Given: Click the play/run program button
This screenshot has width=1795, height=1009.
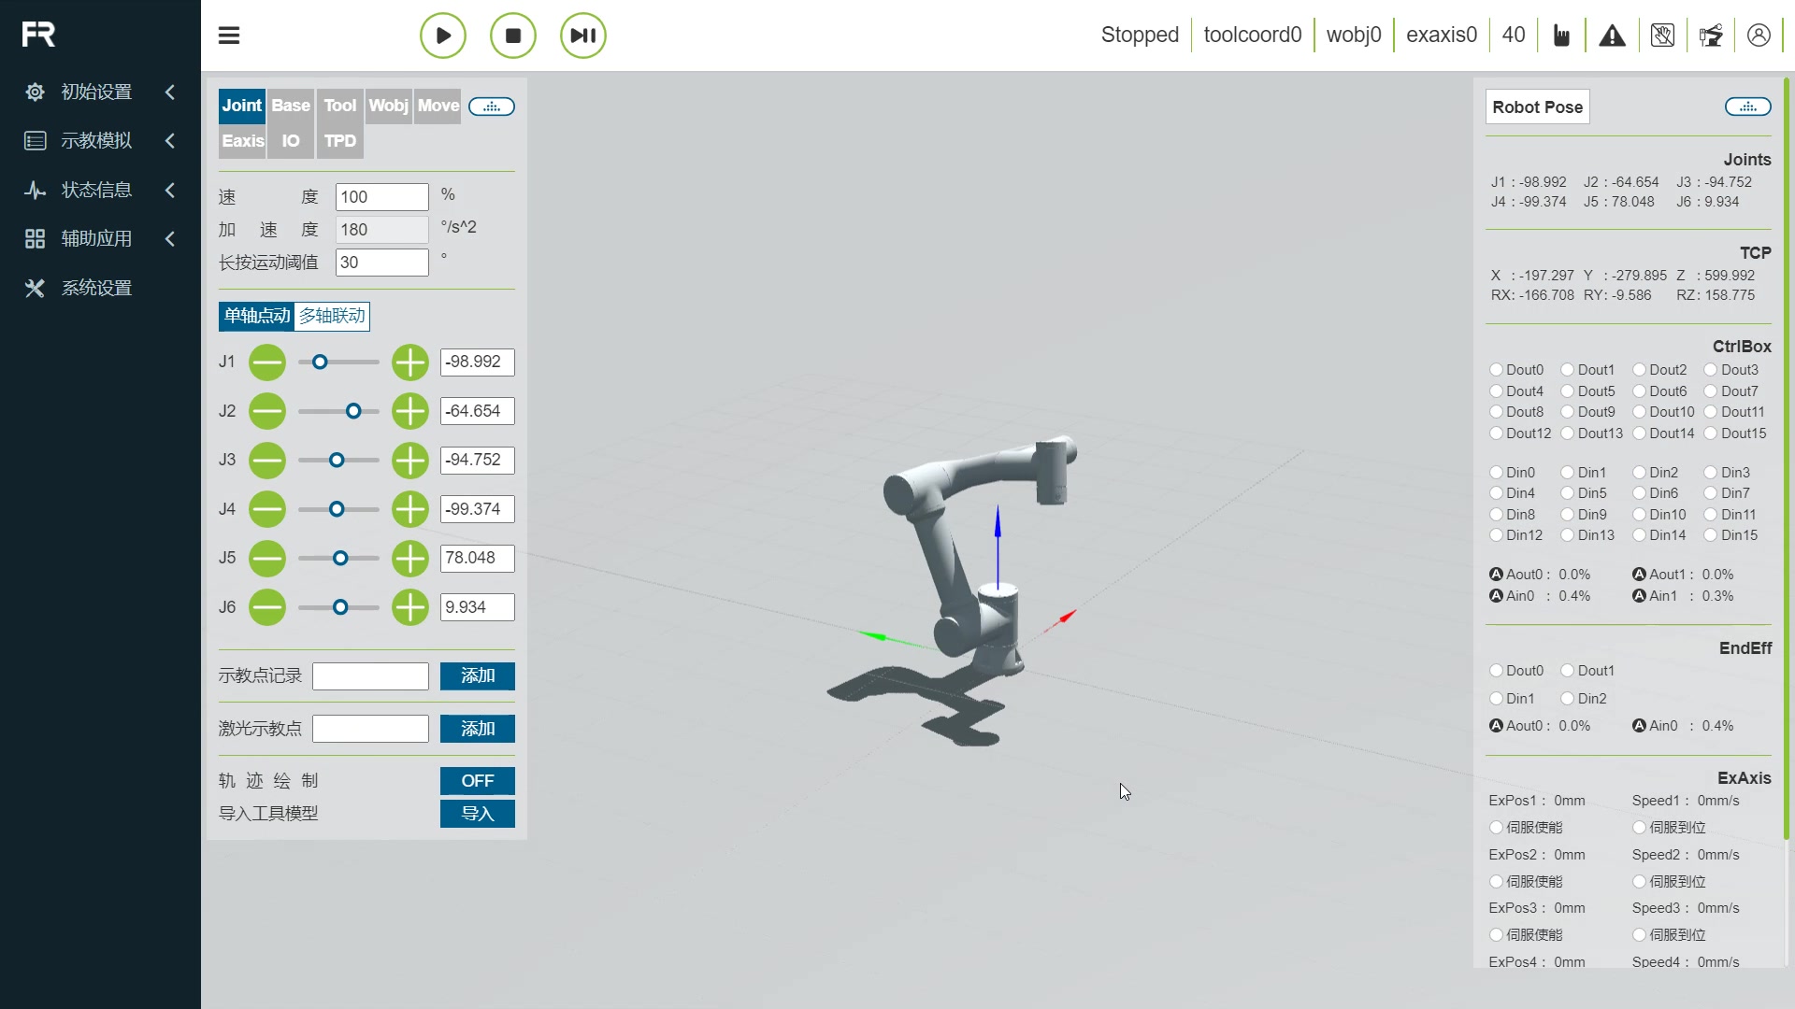Looking at the screenshot, I should point(441,35).
